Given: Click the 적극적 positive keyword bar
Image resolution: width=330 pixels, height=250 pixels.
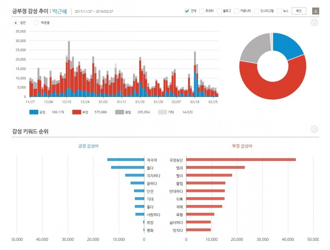Looking at the screenshot, I should coord(125,160).
